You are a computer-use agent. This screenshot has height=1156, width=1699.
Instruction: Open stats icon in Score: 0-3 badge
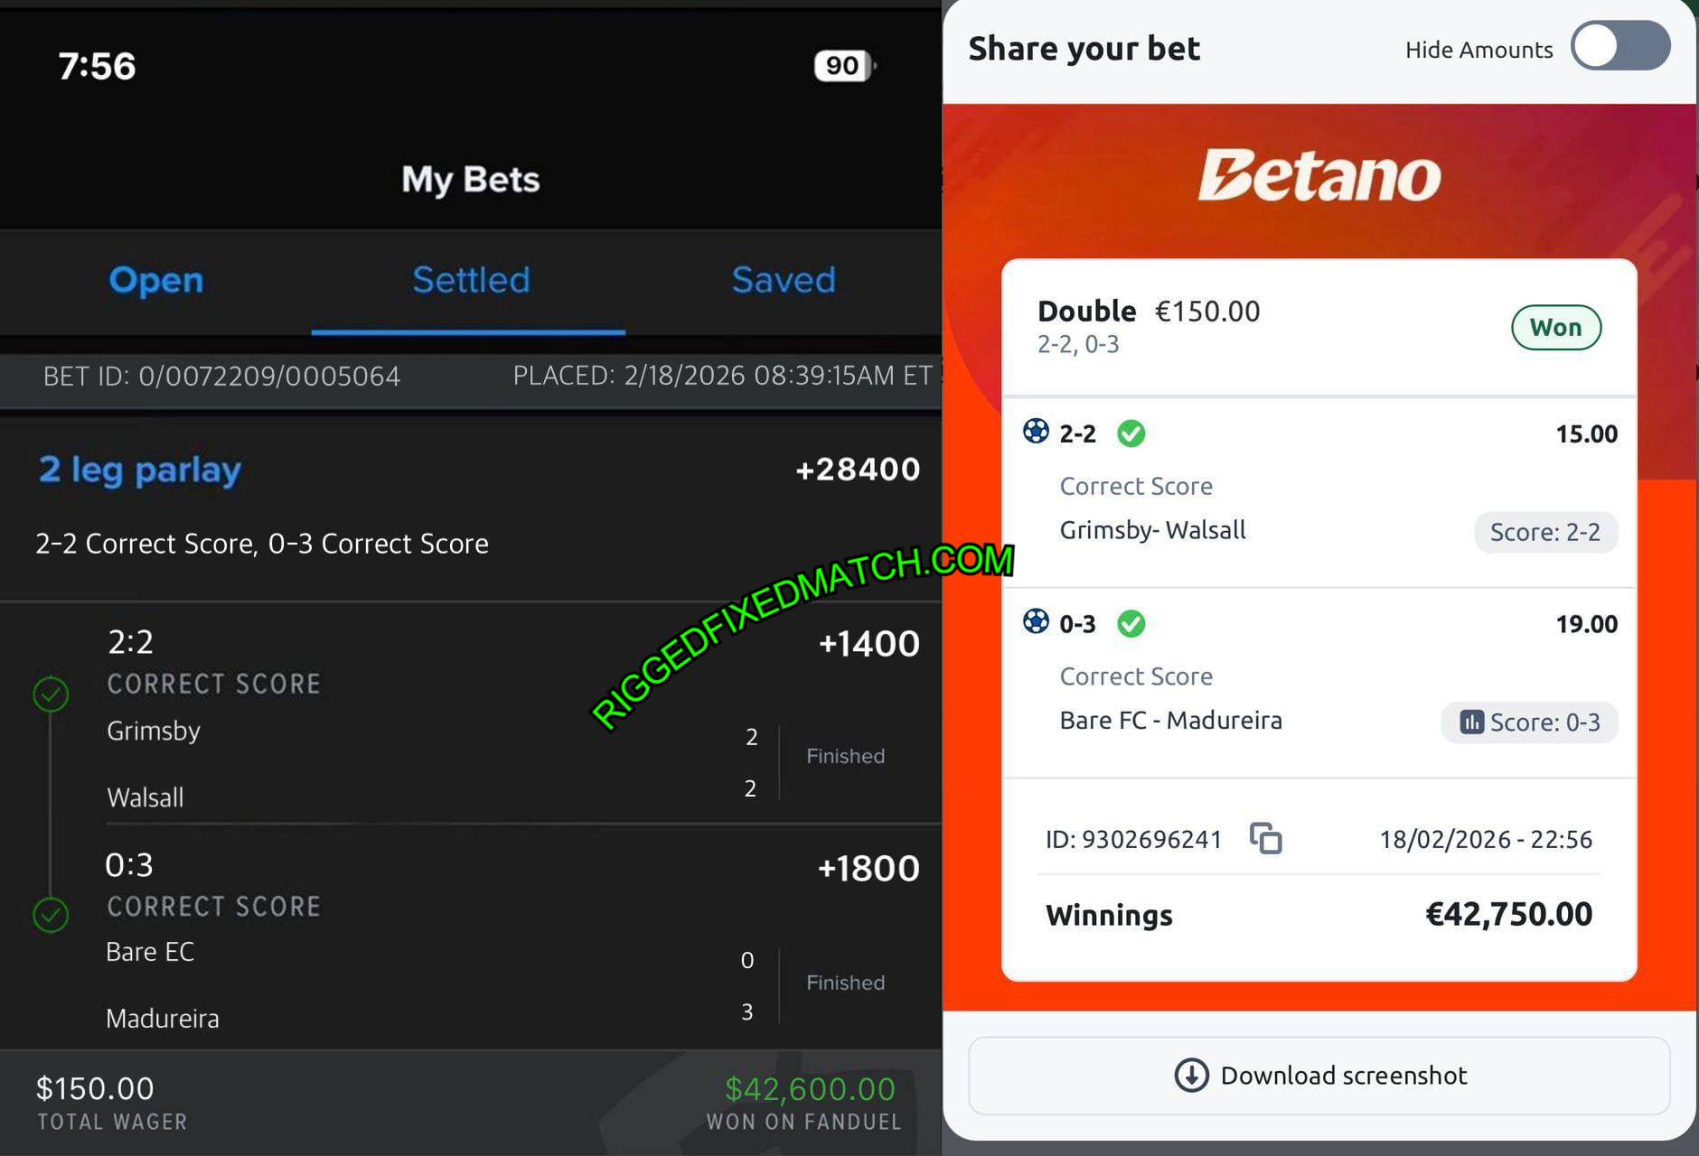pyautogui.click(x=1471, y=722)
